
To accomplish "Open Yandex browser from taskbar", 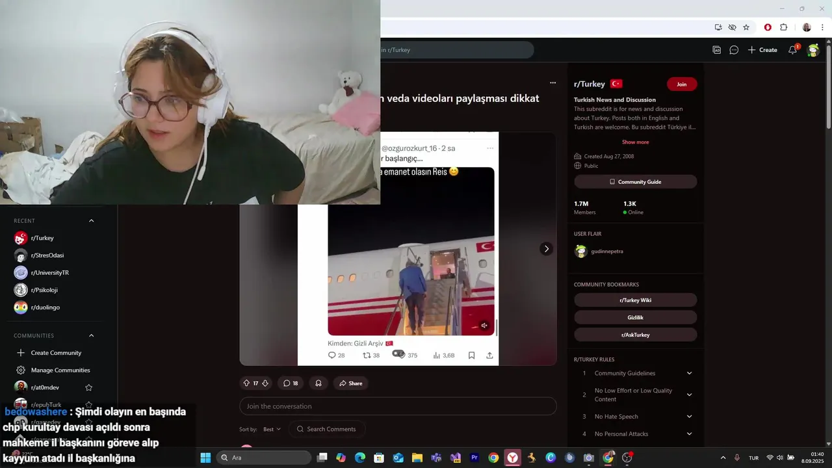I will point(513,458).
